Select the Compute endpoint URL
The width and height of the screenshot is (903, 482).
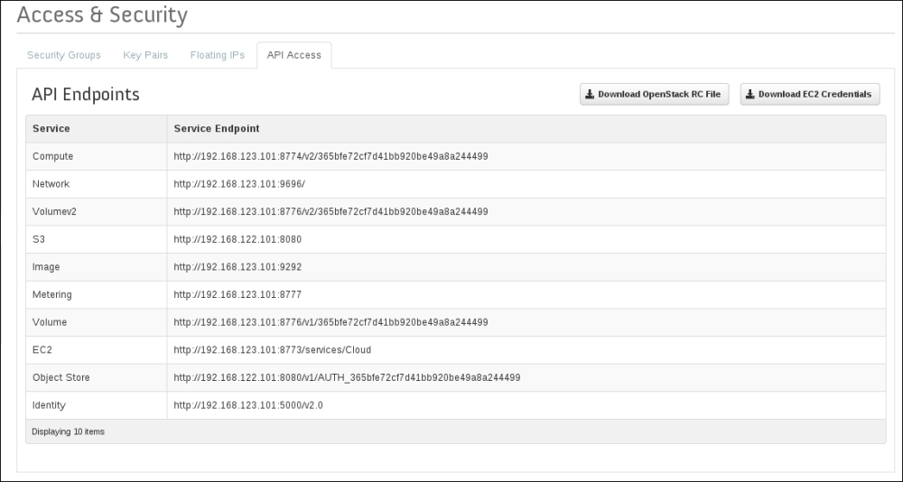point(331,156)
